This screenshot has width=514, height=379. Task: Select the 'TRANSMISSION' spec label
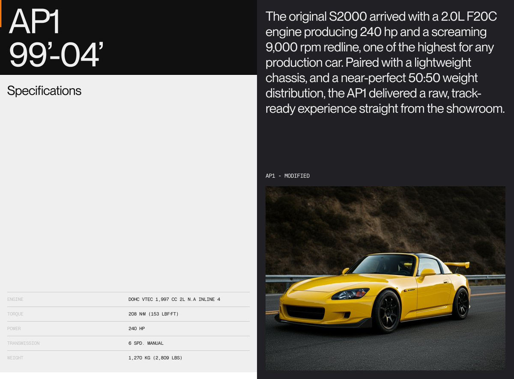24,343
